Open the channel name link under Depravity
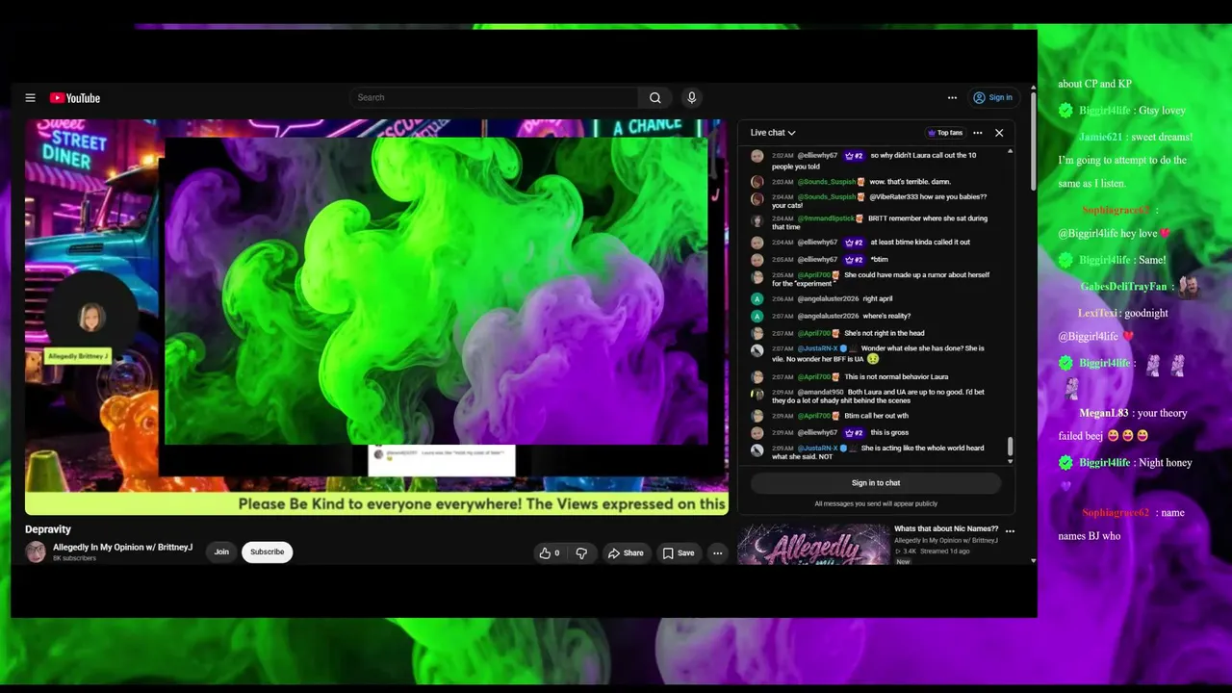The height and width of the screenshot is (693, 1232). point(122,548)
